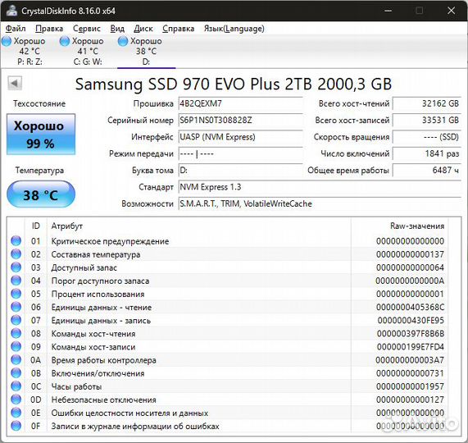Minimize the CrystalDiskInfo window
This screenshot has width=468, height=443.
[388, 11]
